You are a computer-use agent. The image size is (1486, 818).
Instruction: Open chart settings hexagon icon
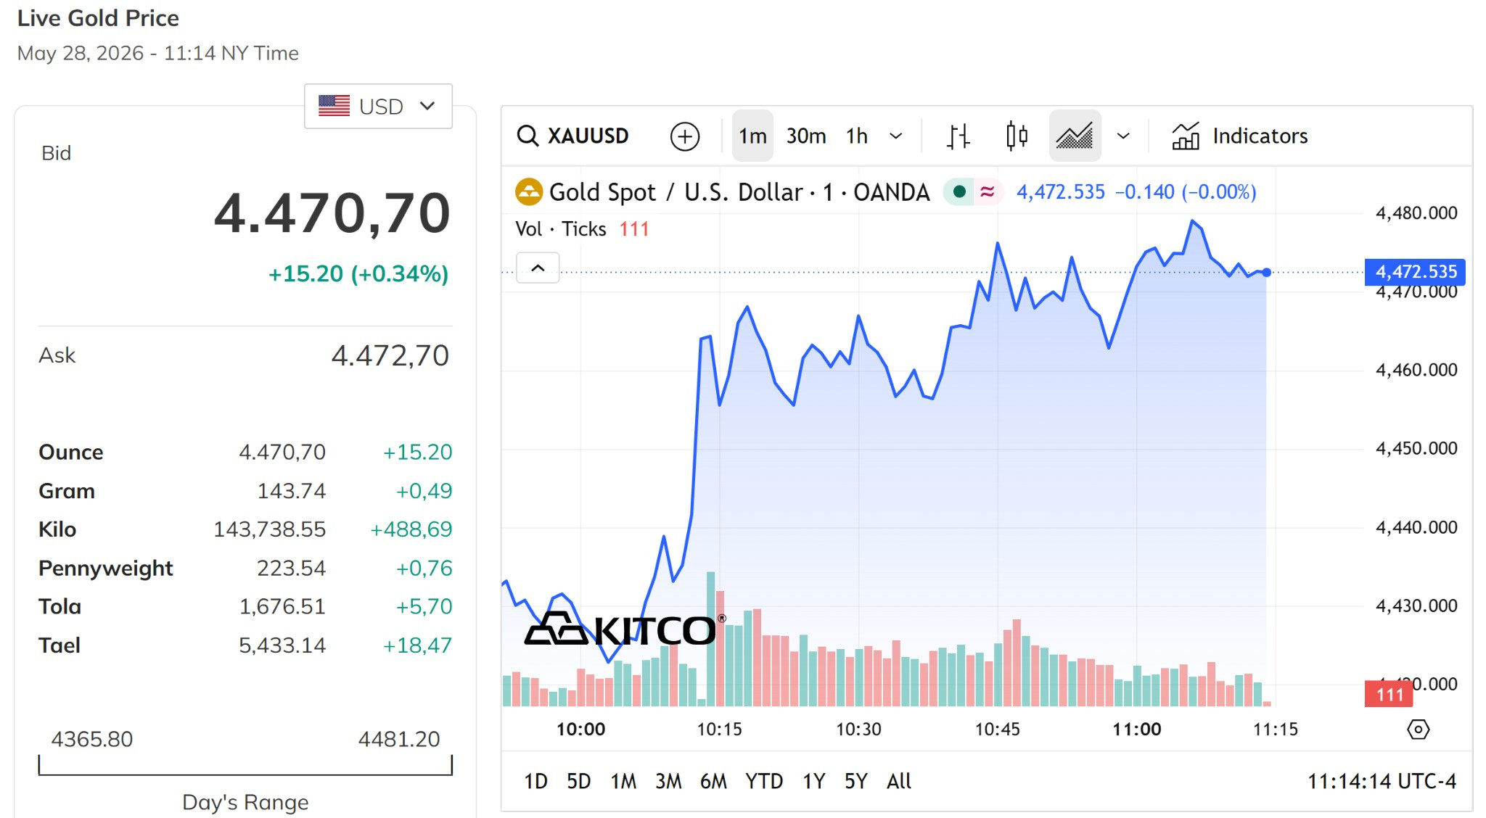pos(1418,729)
